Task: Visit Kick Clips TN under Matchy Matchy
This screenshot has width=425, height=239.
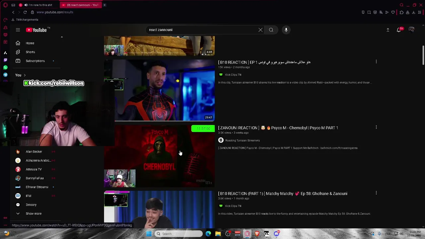Action: click(x=233, y=206)
